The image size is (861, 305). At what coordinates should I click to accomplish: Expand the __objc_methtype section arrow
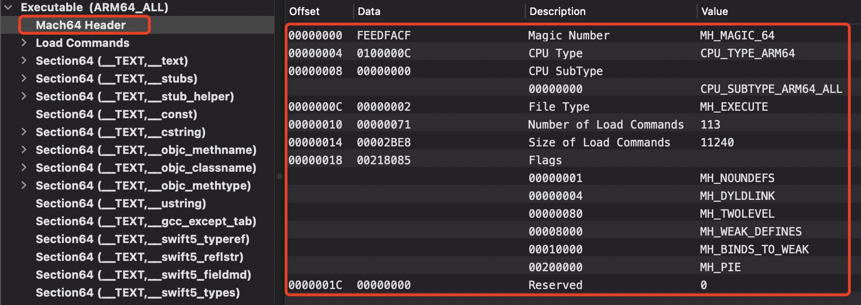pos(24,185)
